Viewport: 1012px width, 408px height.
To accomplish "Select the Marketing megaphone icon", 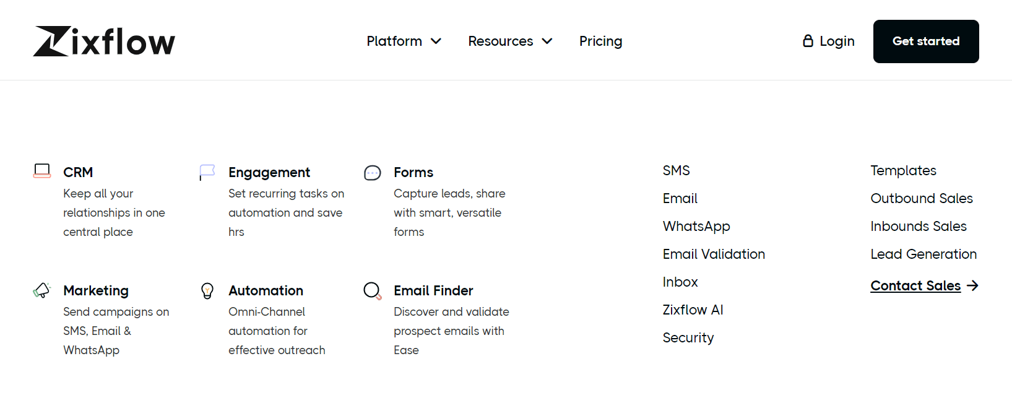I will (x=41, y=289).
